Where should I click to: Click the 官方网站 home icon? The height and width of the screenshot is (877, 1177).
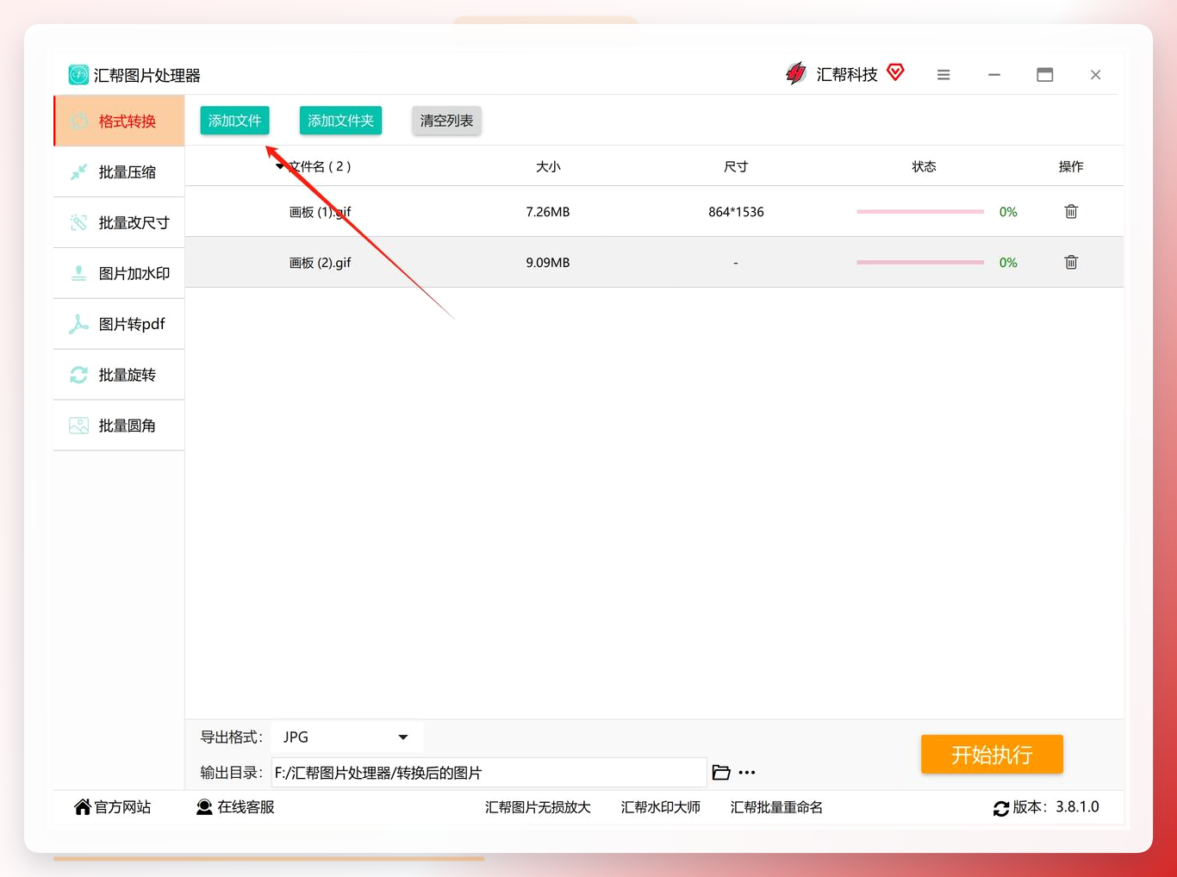point(83,806)
